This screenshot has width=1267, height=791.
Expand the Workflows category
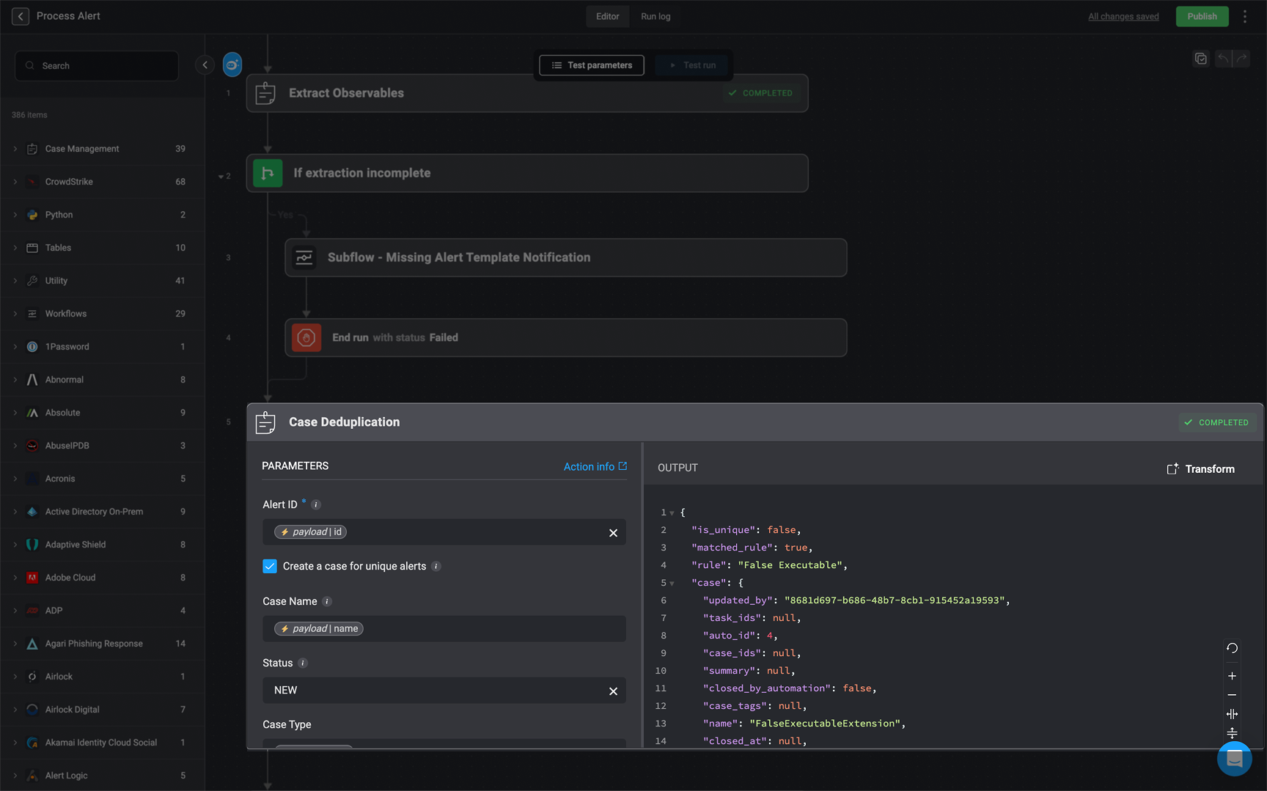click(x=15, y=314)
